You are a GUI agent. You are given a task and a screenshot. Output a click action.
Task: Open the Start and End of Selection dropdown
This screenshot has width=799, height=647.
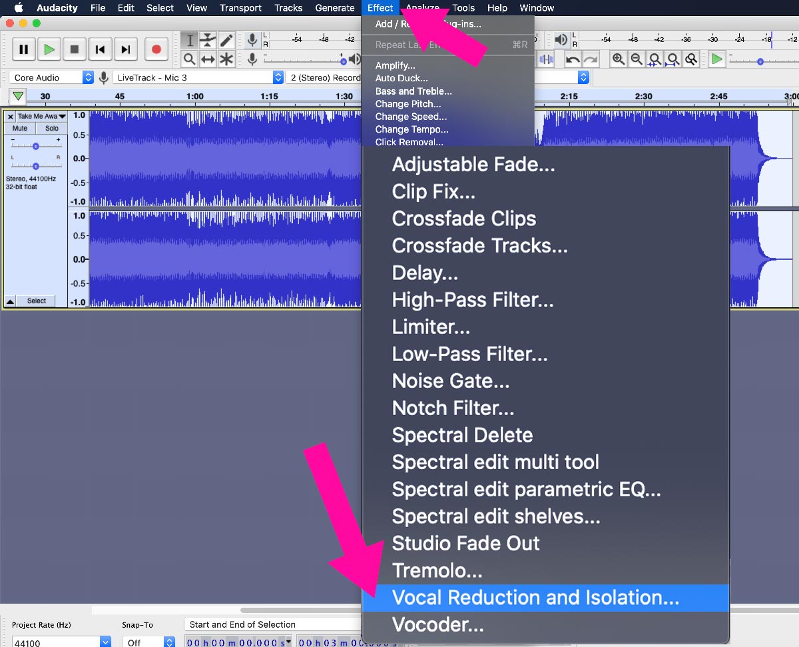click(x=273, y=624)
